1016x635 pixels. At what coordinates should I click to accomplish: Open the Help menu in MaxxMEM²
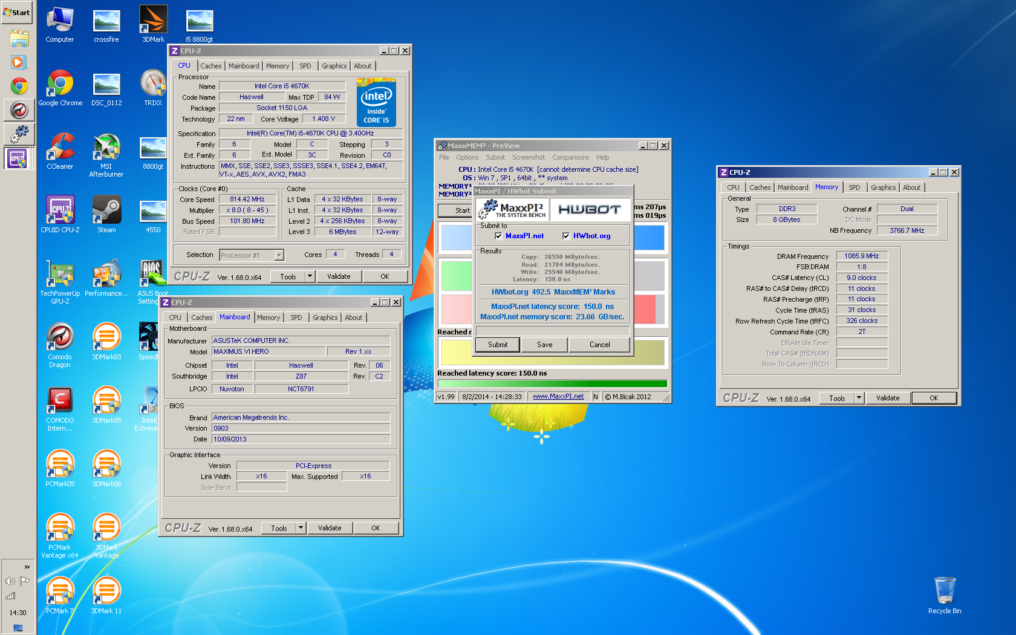click(602, 157)
